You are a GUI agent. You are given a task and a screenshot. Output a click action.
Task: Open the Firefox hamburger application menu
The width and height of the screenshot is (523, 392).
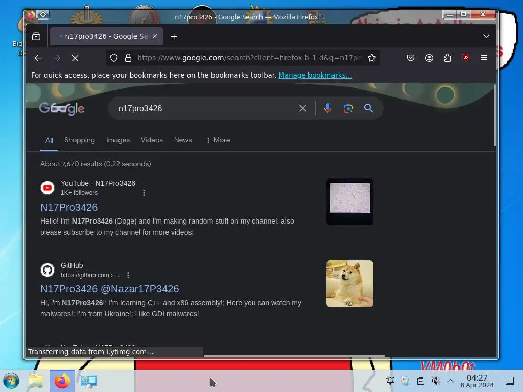pyautogui.click(x=484, y=58)
